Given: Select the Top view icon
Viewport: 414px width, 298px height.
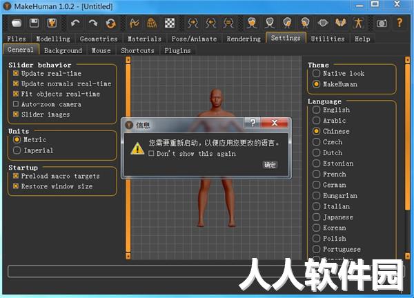Looking at the screenshot, I should (x=323, y=23).
